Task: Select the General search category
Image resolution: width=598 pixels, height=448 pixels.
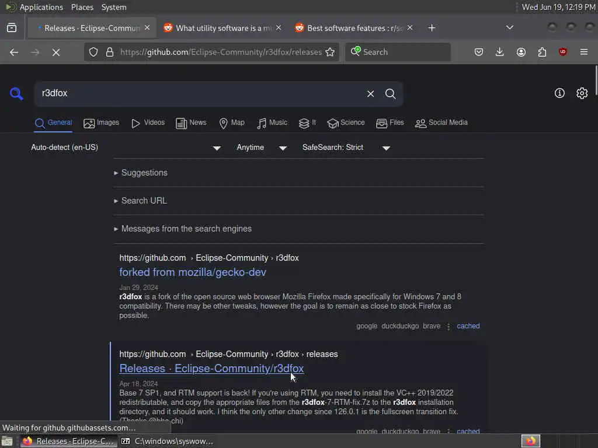Action: click(x=53, y=123)
